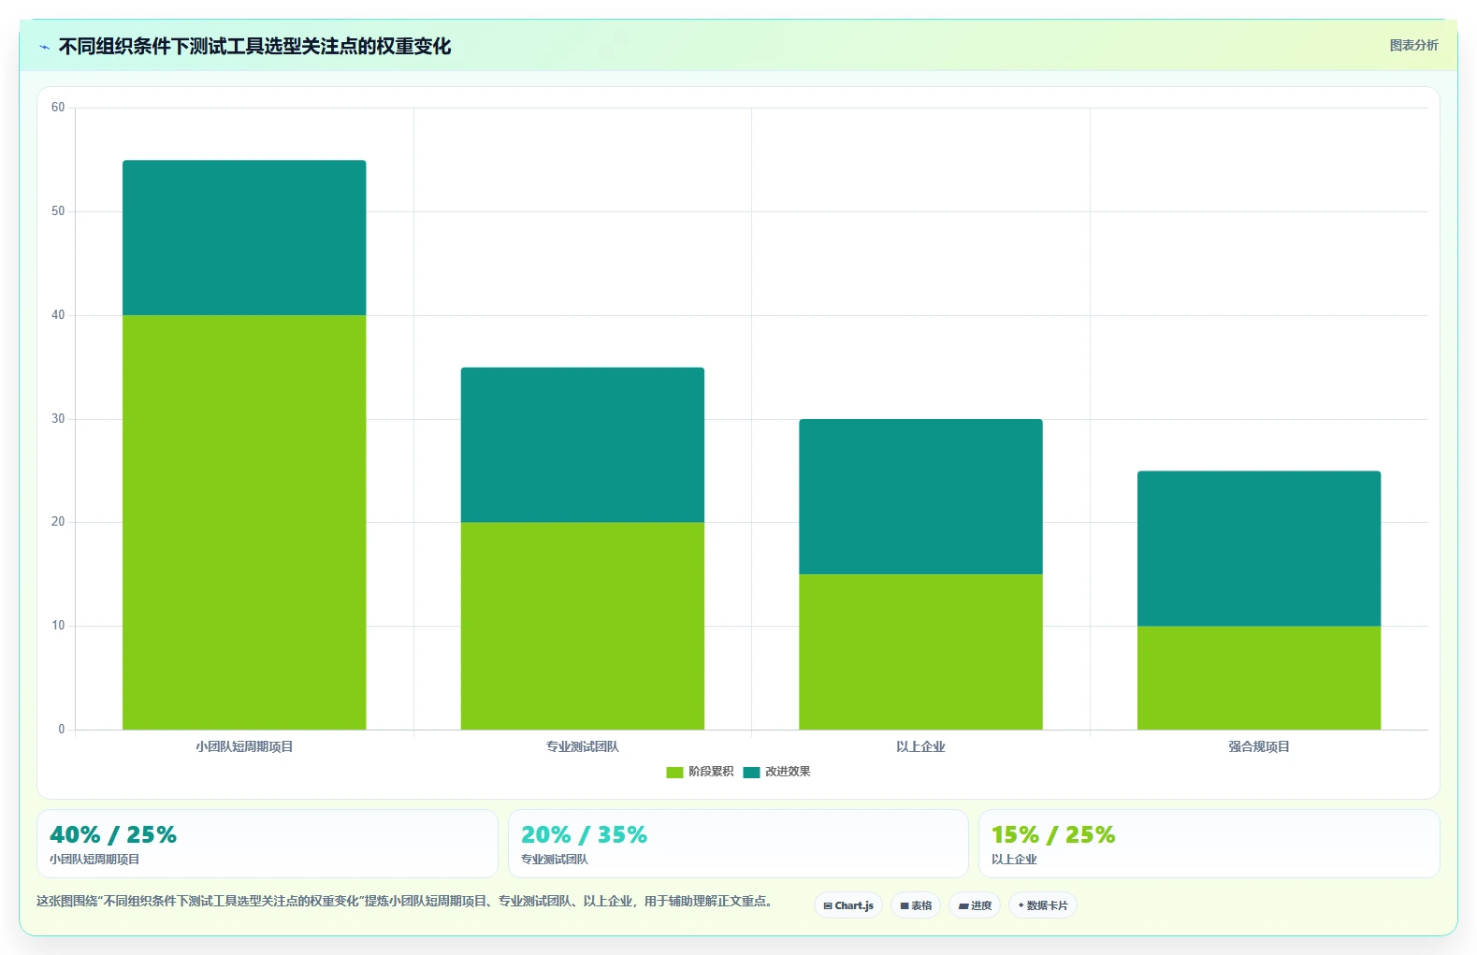Toggle the 阶段累积 legend swatch

674,773
